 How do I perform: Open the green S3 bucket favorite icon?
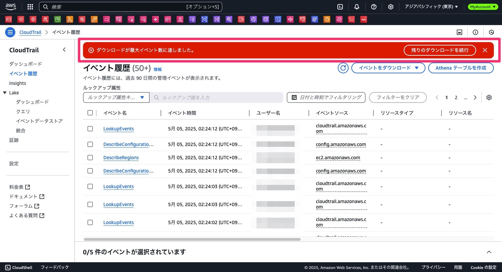(57, 19)
